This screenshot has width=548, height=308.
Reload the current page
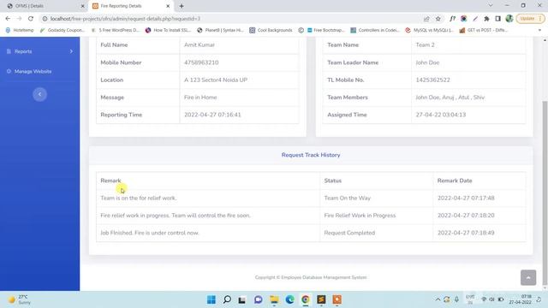click(x=31, y=19)
